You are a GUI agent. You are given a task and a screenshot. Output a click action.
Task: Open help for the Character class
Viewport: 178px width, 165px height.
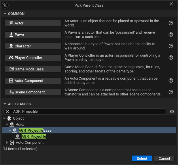(x=171, y=46)
